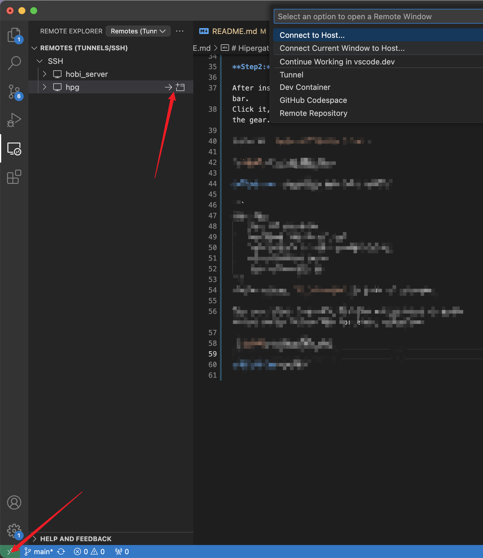Viewport: 483px width, 558px height.
Task: Click the hpg host label
Action: [x=72, y=87]
